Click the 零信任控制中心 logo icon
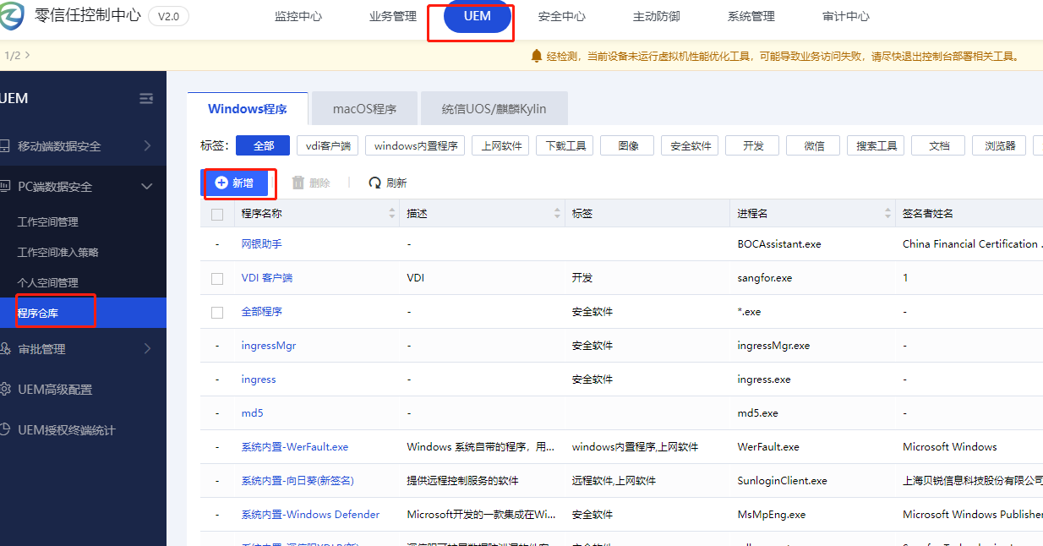This screenshot has height=546, width=1043. pos(12,16)
